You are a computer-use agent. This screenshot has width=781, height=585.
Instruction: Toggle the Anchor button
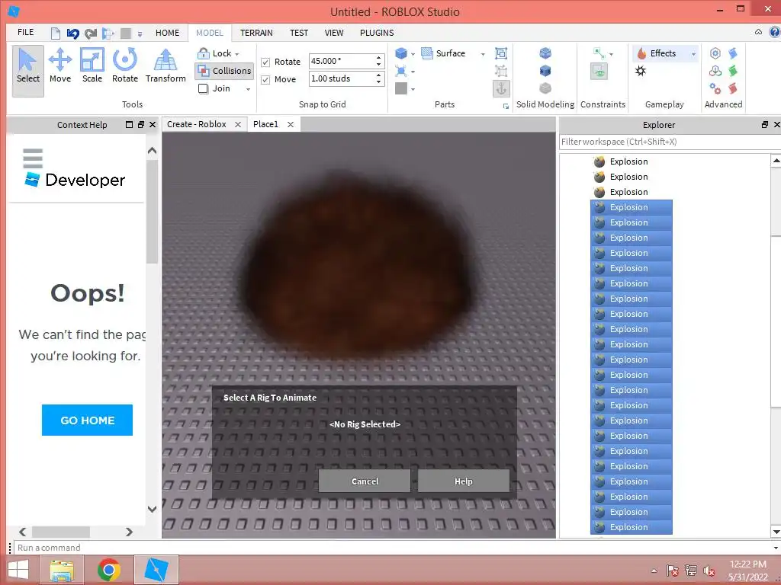501,88
